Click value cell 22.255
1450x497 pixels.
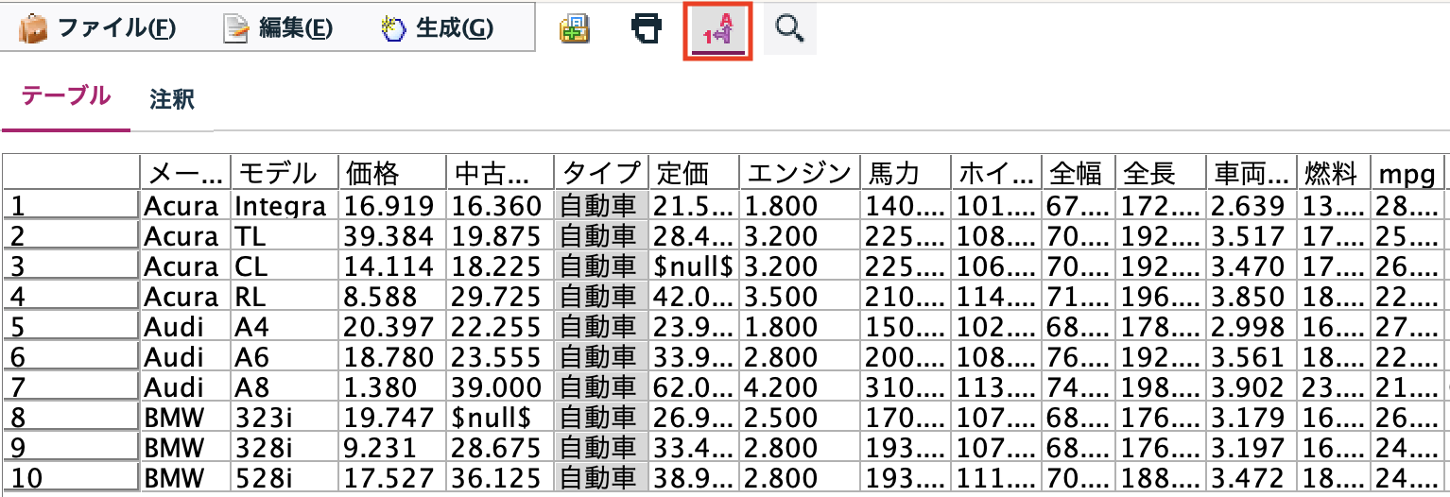(x=501, y=326)
